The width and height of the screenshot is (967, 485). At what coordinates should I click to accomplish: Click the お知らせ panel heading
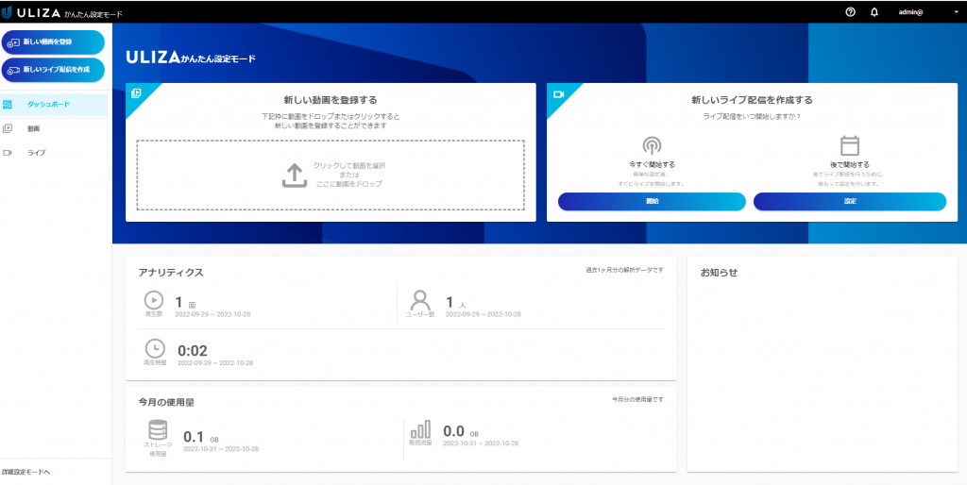point(719,273)
